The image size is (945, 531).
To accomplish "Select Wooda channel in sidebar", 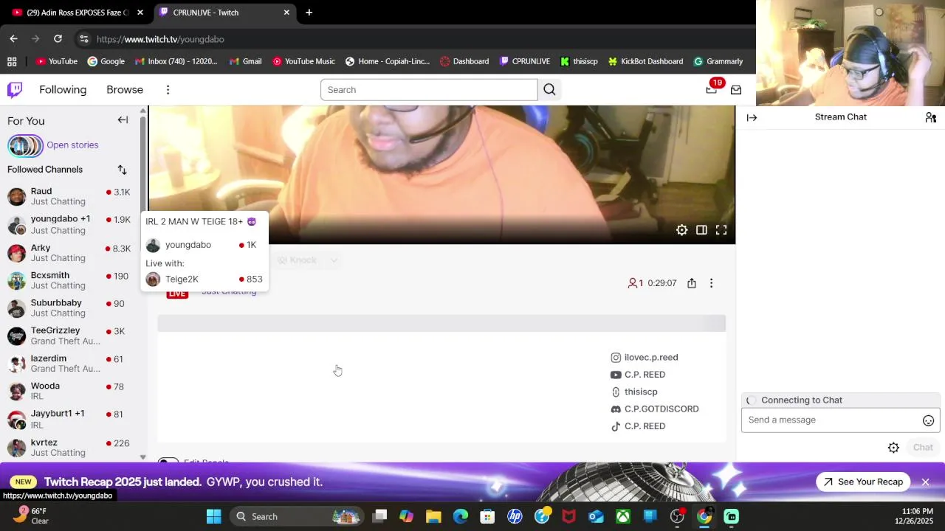I will [x=69, y=391].
